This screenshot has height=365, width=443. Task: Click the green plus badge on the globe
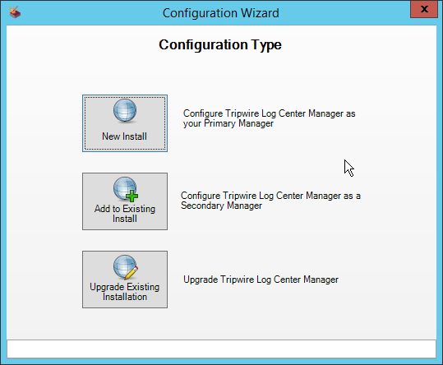click(x=132, y=196)
